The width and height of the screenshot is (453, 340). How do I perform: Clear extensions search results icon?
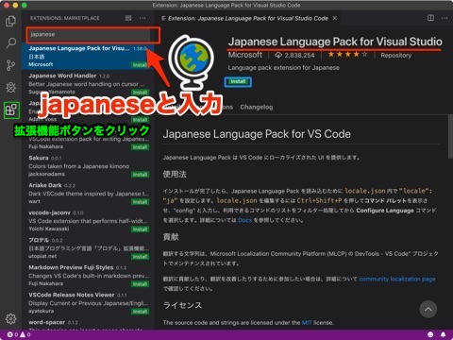[x=128, y=18]
